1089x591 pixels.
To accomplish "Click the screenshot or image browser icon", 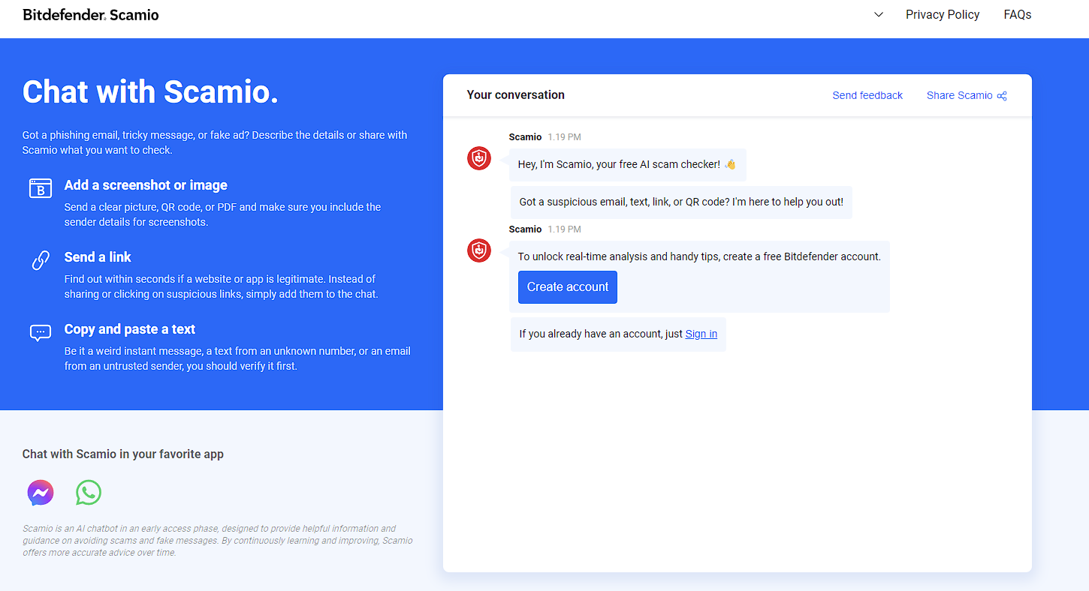I will coord(41,188).
